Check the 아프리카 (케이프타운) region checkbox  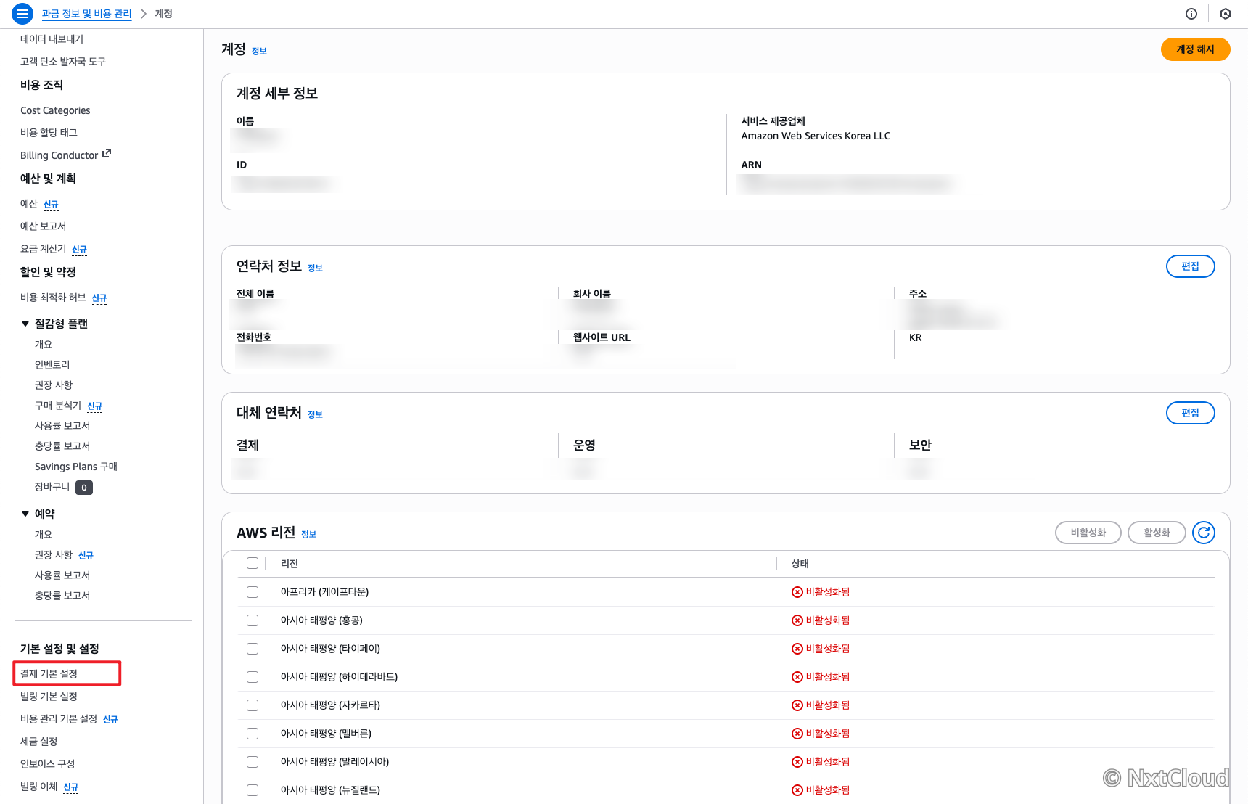click(x=253, y=592)
